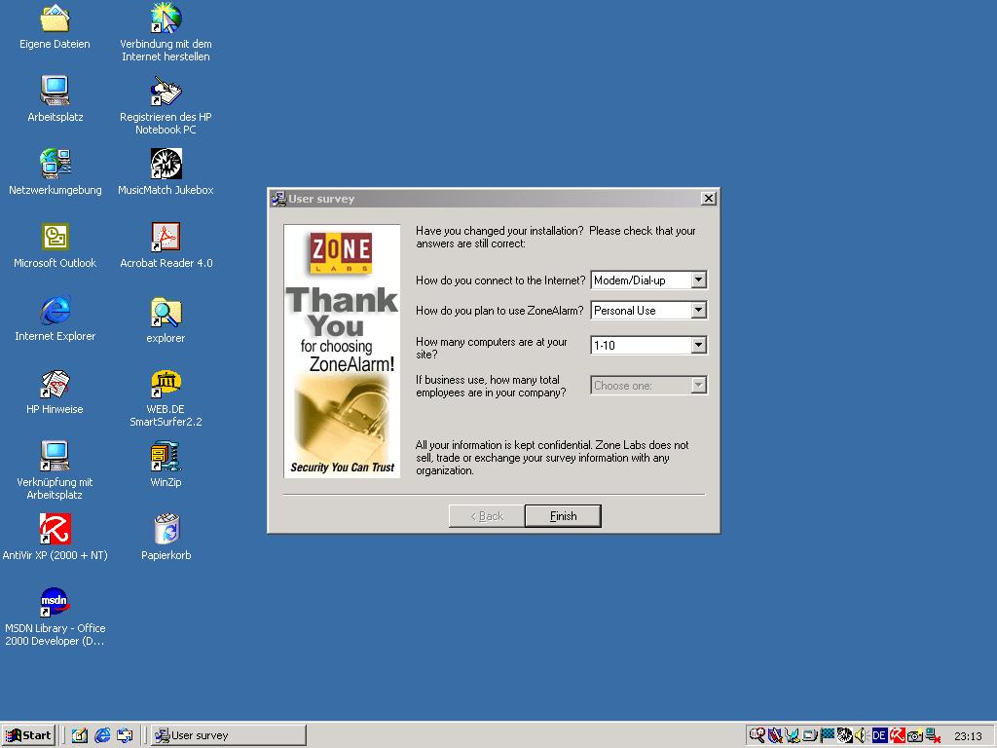The image size is (997, 748).
Task: Click the volume speaker tray icon
Action: point(862,735)
